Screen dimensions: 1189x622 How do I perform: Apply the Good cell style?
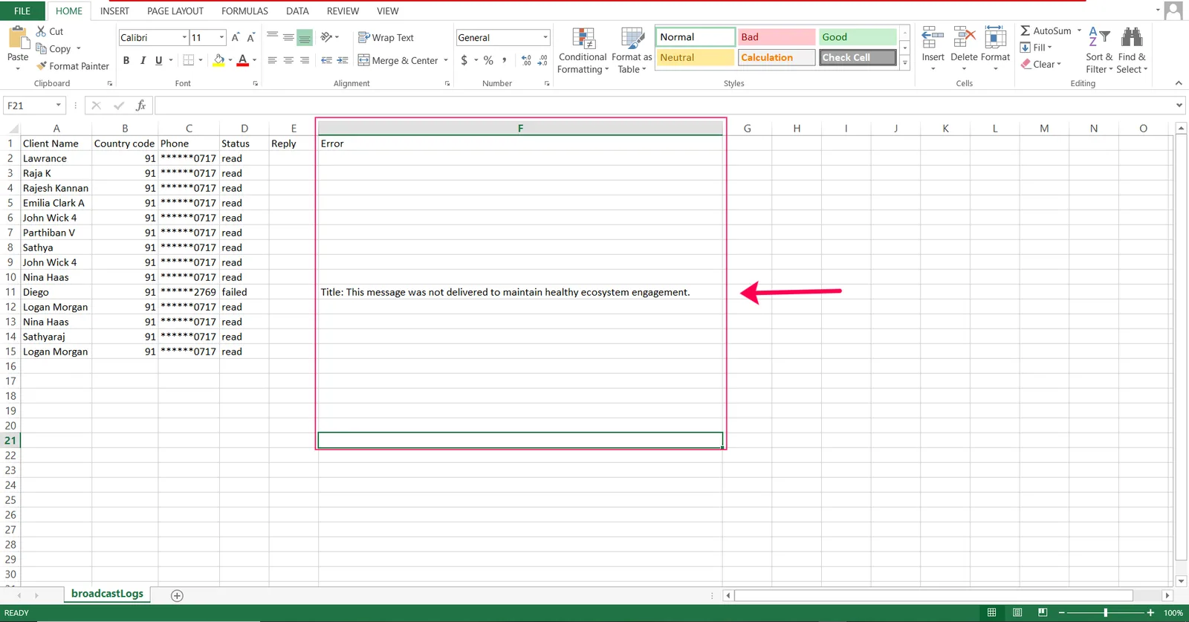(858, 37)
